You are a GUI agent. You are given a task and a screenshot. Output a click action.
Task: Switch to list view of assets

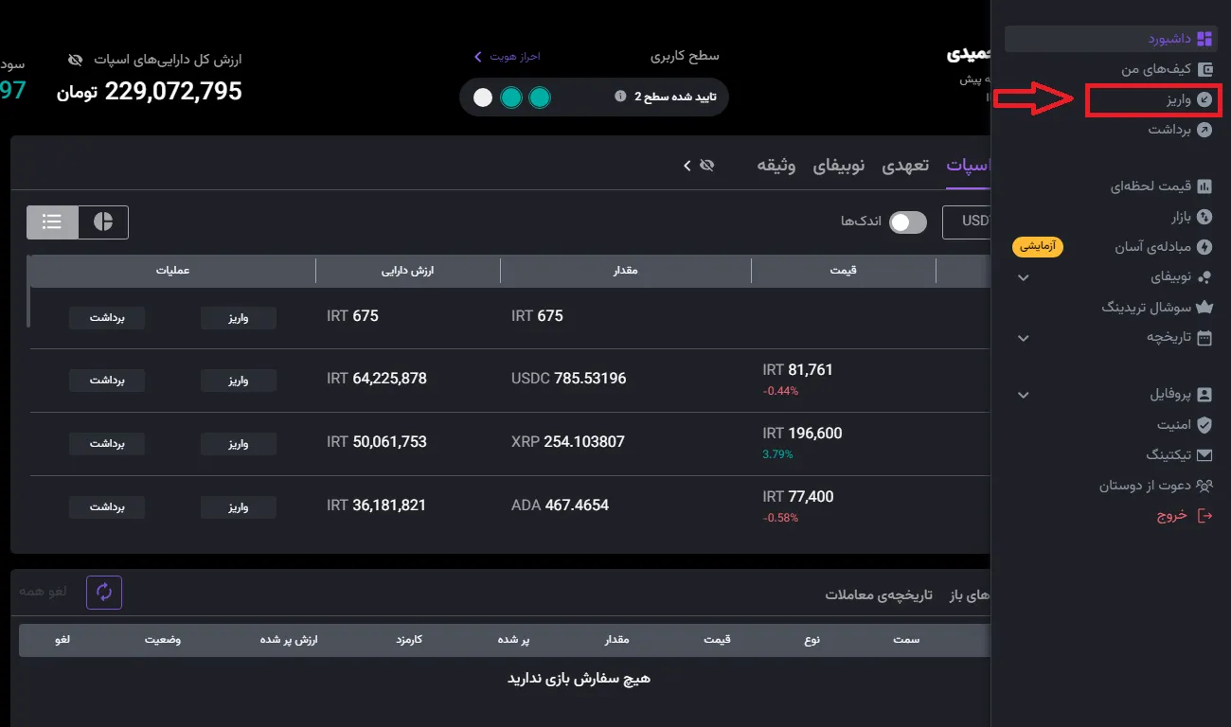point(52,222)
